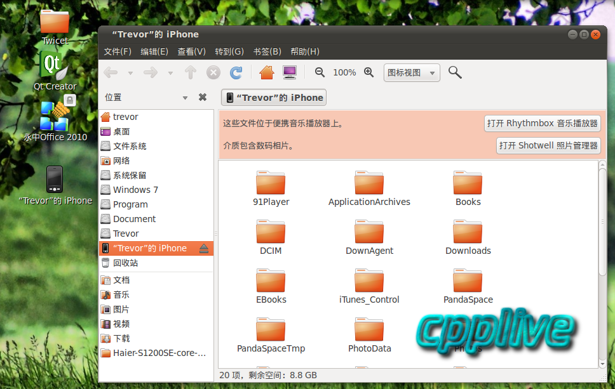Screen dimensions: 615x389
Task: Zoom in the icon view
Action: coord(368,72)
